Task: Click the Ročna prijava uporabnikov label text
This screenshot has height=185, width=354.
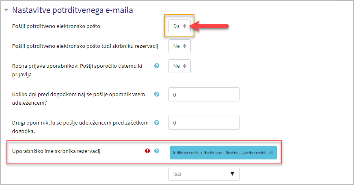Action: [x=77, y=70]
